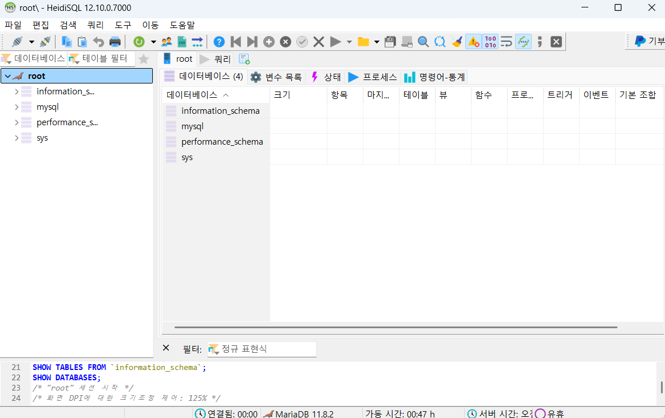The width and height of the screenshot is (665, 418).
Task: Click the Post changes checkmark icon
Action: tap(302, 42)
